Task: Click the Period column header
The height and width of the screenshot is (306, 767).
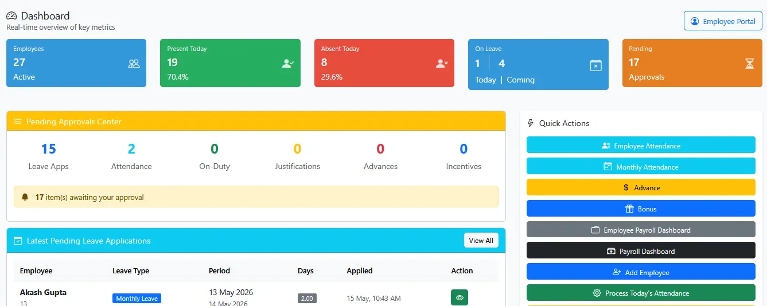Action: [219, 270]
